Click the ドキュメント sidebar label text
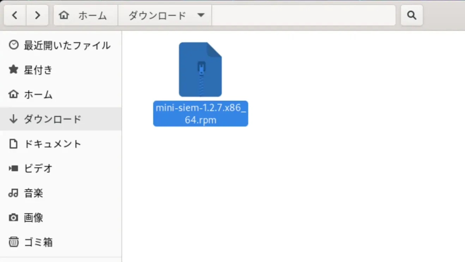 tap(52, 144)
